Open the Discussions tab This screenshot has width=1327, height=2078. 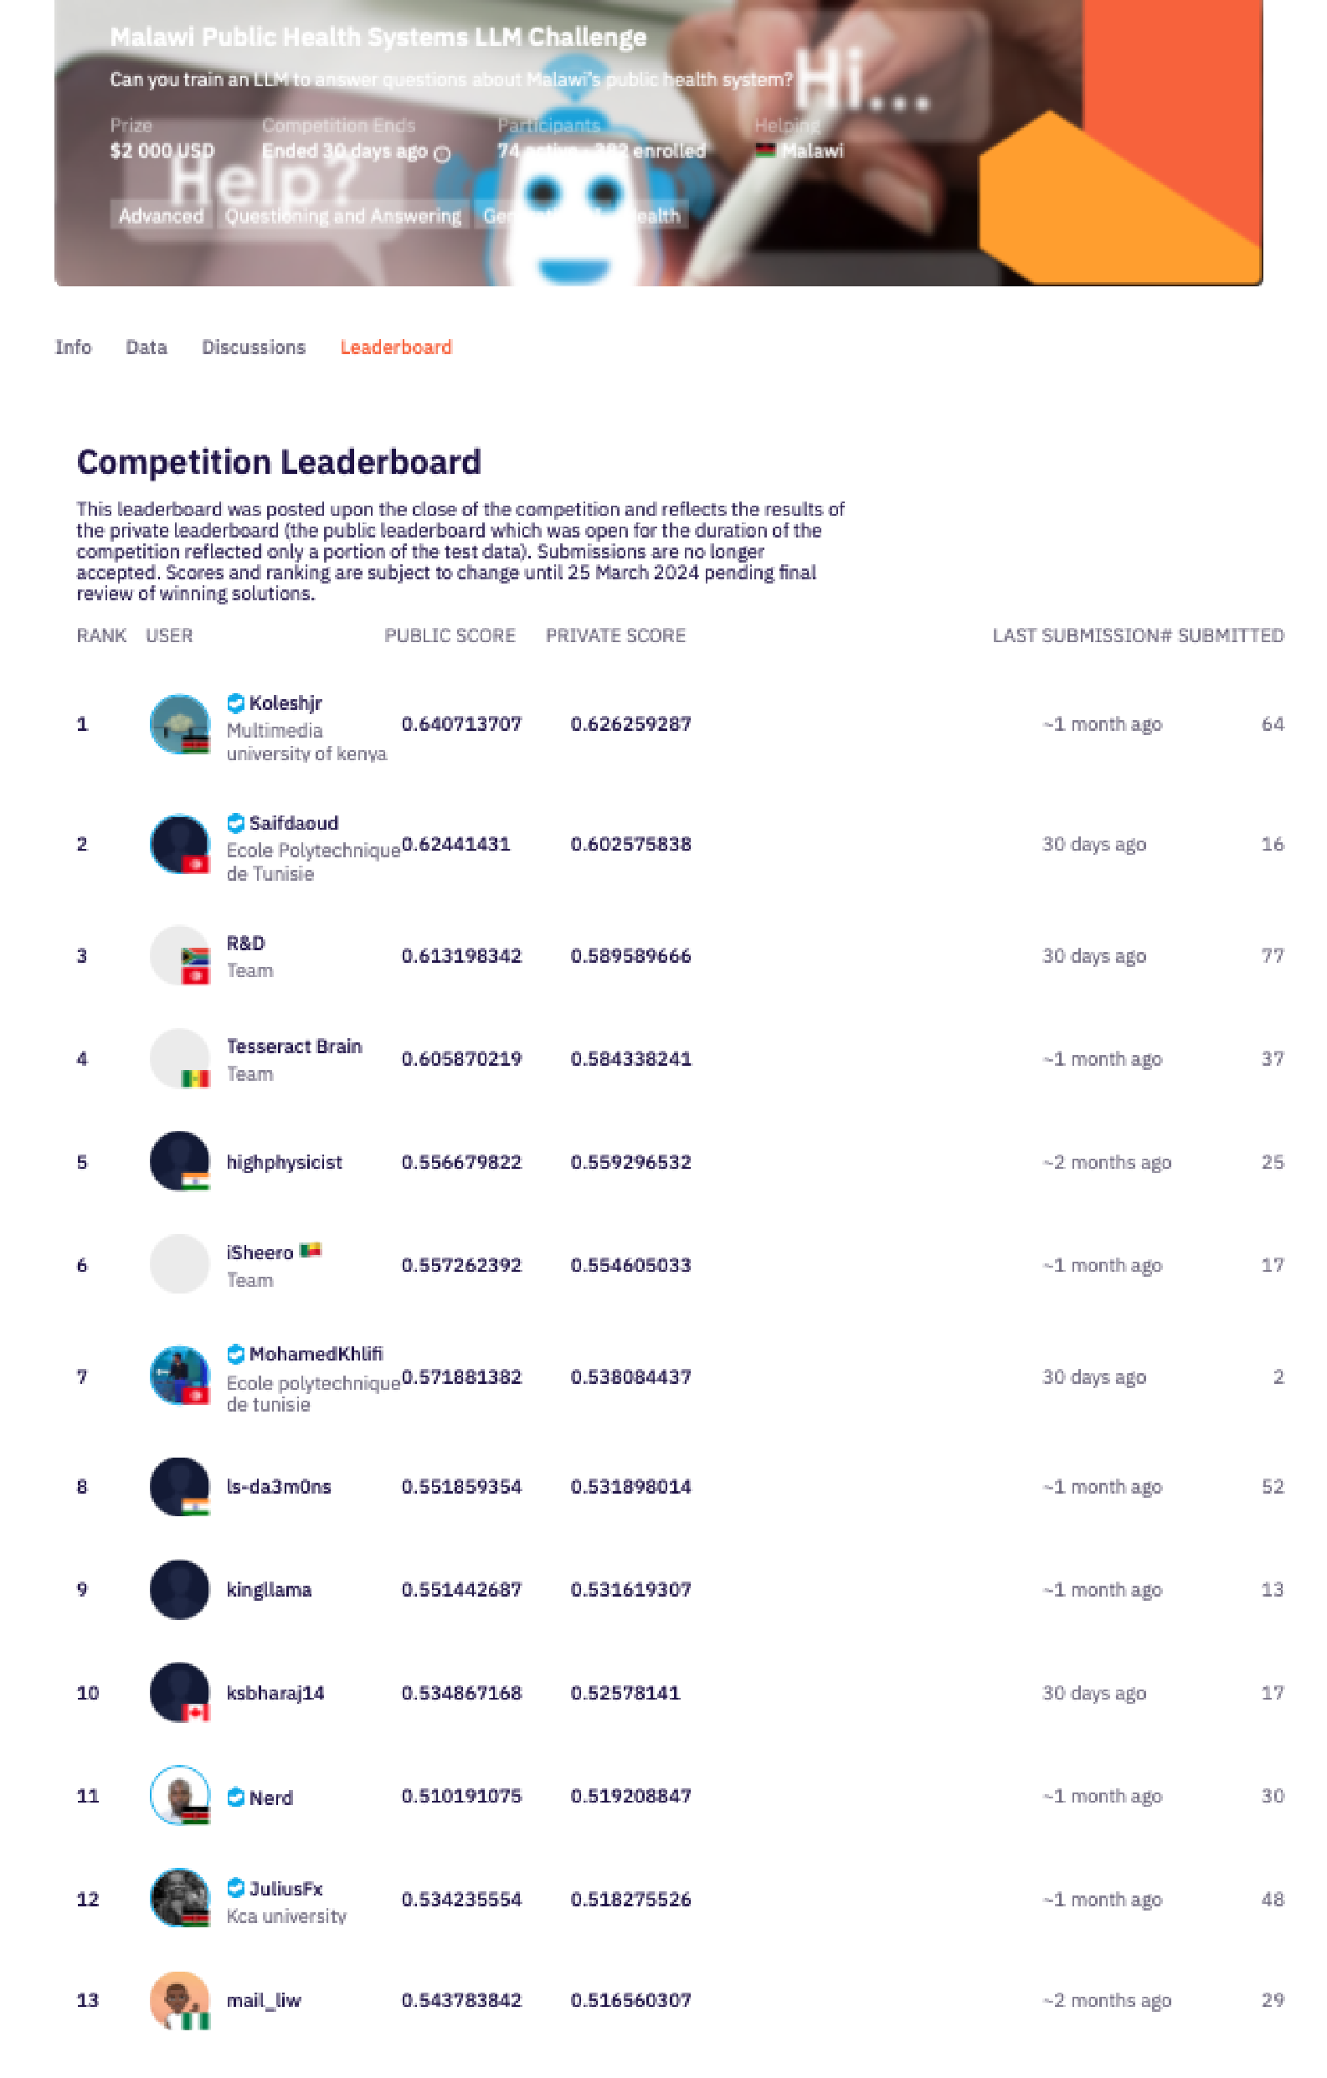[254, 347]
